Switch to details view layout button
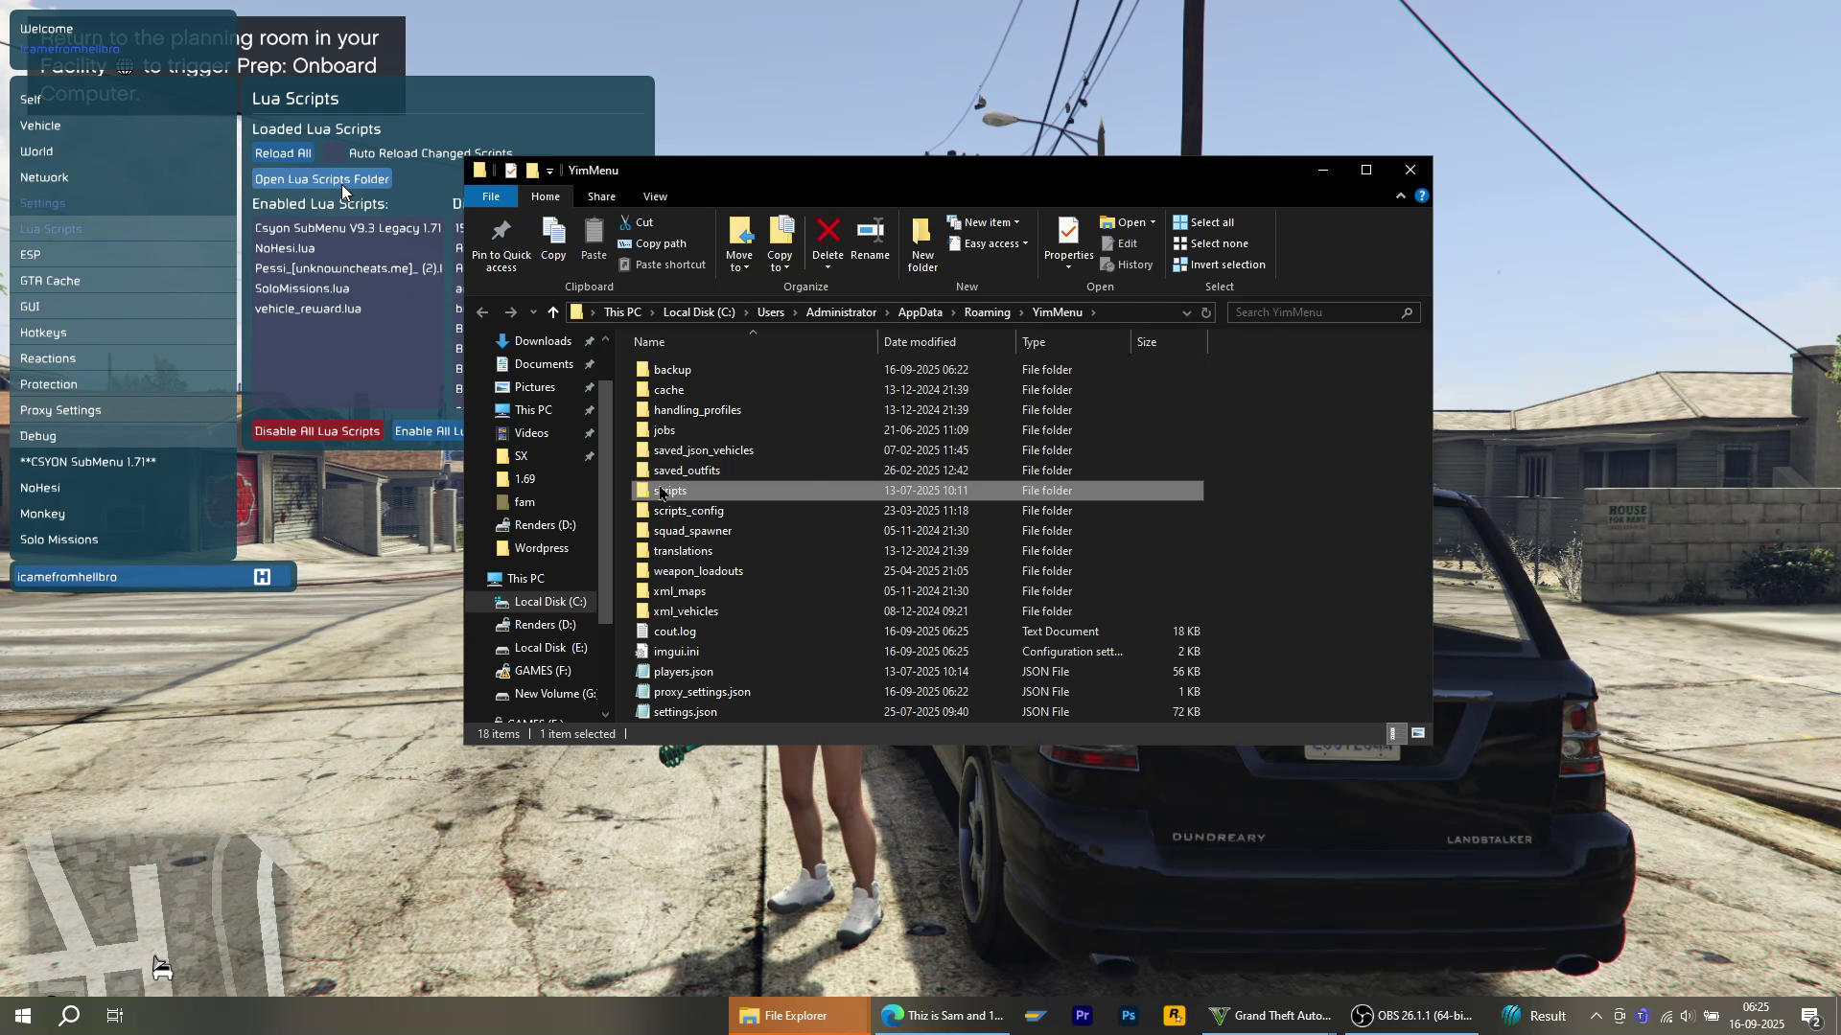The width and height of the screenshot is (1841, 1035). coord(1395,733)
